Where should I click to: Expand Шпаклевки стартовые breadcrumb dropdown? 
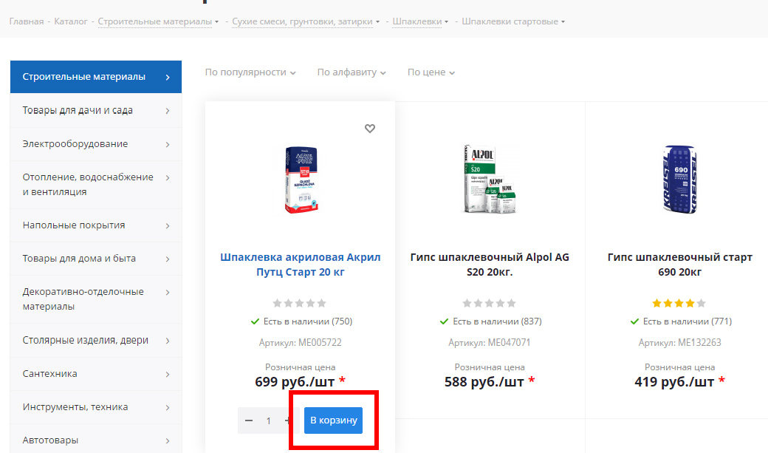513,21
